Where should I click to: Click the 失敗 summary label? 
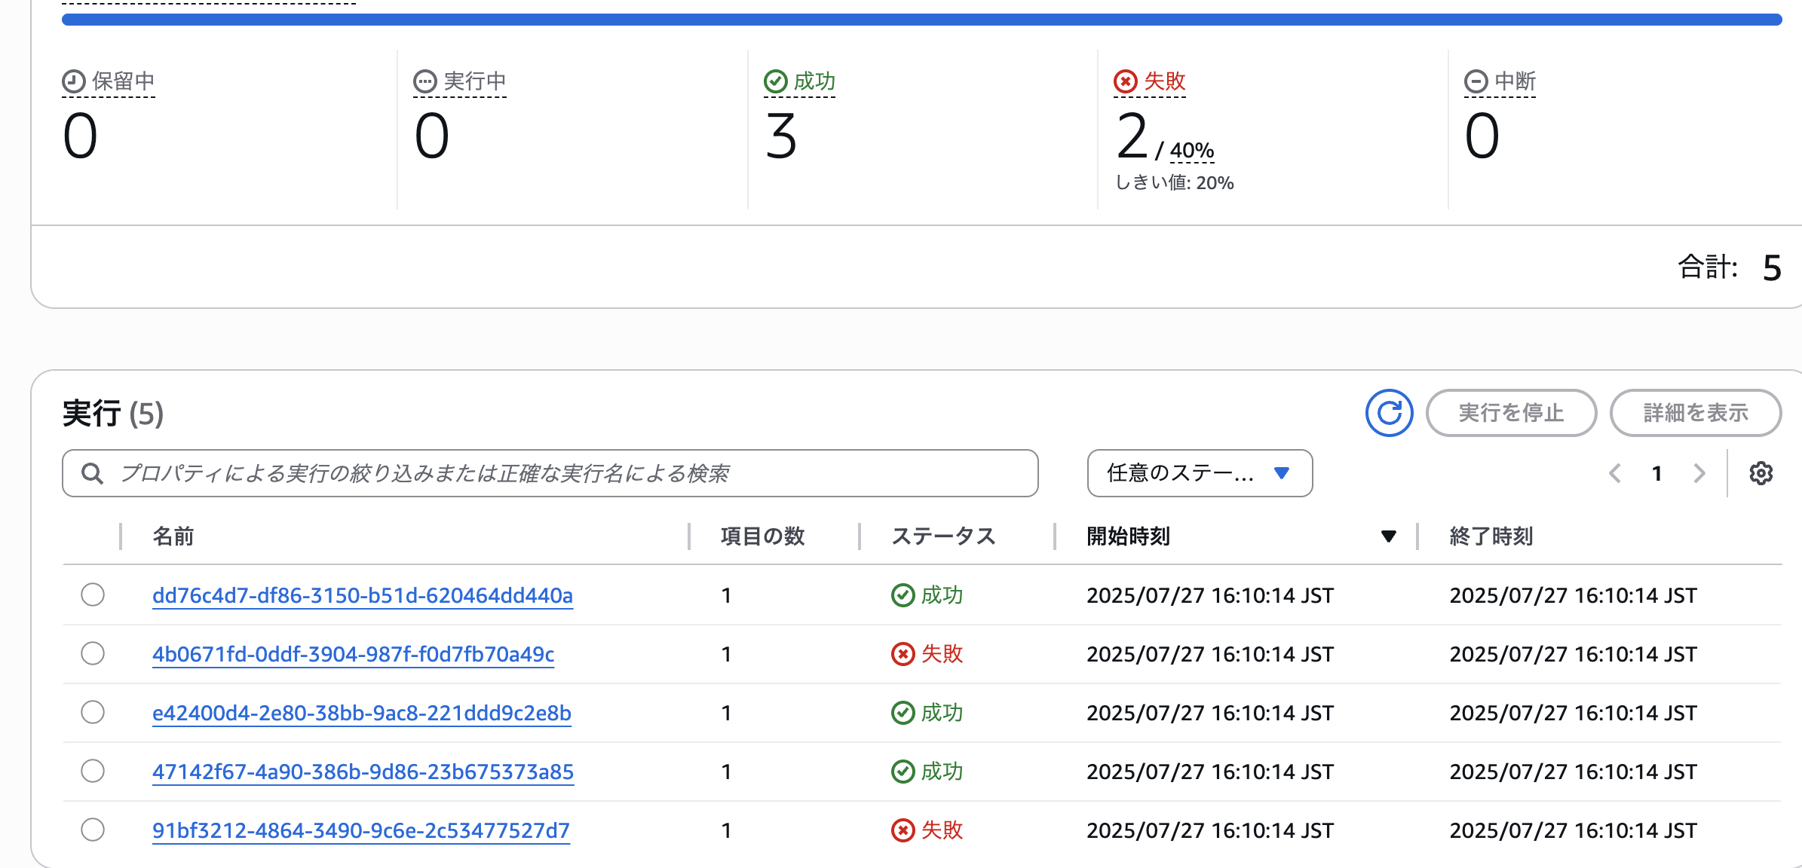coord(1165,81)
